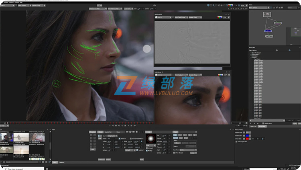Click the Cortana circle icon on the taskbar
301x170 pixels.
pyautogui.click(x=47, y=169)
